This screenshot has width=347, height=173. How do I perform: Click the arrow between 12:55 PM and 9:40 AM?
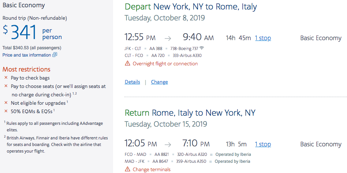(x=168, y=38)
